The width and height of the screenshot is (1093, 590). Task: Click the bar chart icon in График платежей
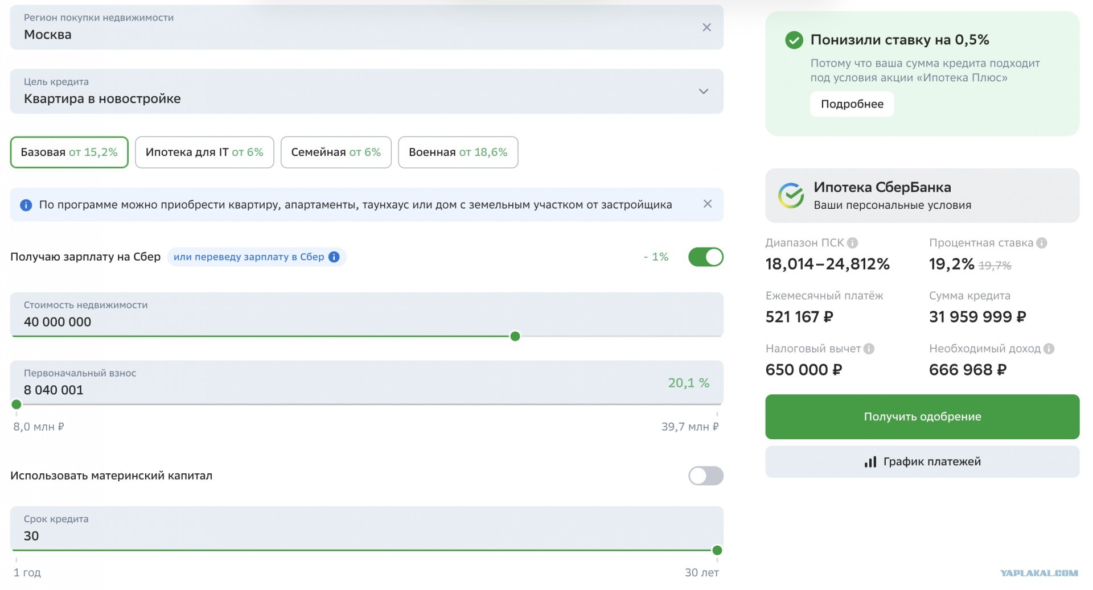(870, 462)
